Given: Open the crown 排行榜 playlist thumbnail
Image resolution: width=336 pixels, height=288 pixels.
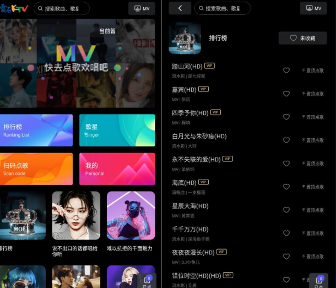Looking at the screenshot, I should pyautogui.click(x=23, y=215).
